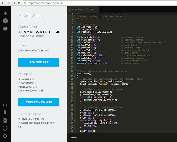Flash firmware using the lightning bolt icon
Image resolution: width=177 pixels, height=142 pixels.
[5, 13]
